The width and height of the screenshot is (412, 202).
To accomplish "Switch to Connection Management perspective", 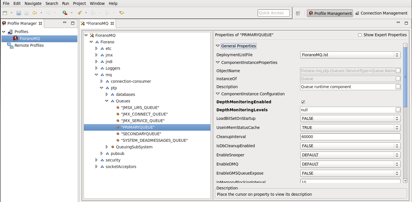I will tap(381, 13).
